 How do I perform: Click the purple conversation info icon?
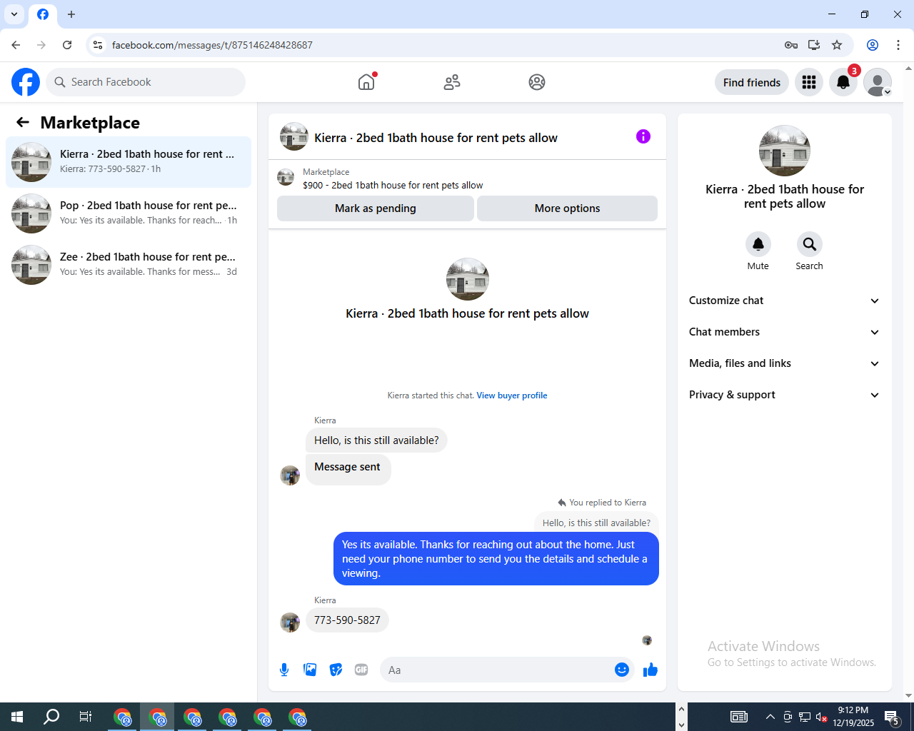click(x=643, y=136)
